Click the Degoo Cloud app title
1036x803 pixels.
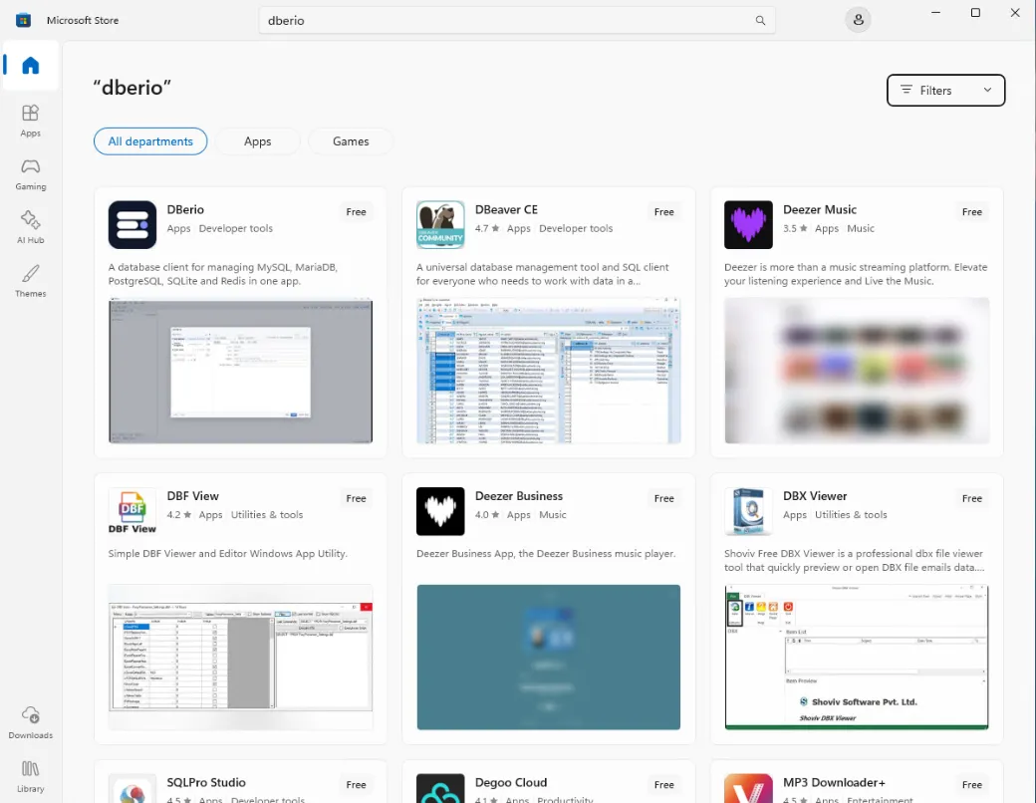point(511,782)
